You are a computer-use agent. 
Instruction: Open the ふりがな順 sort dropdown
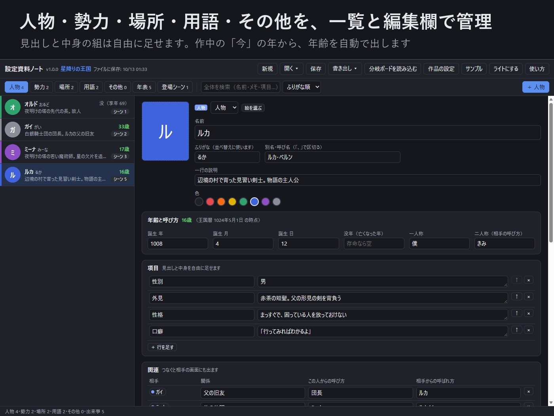click(302, 87)
